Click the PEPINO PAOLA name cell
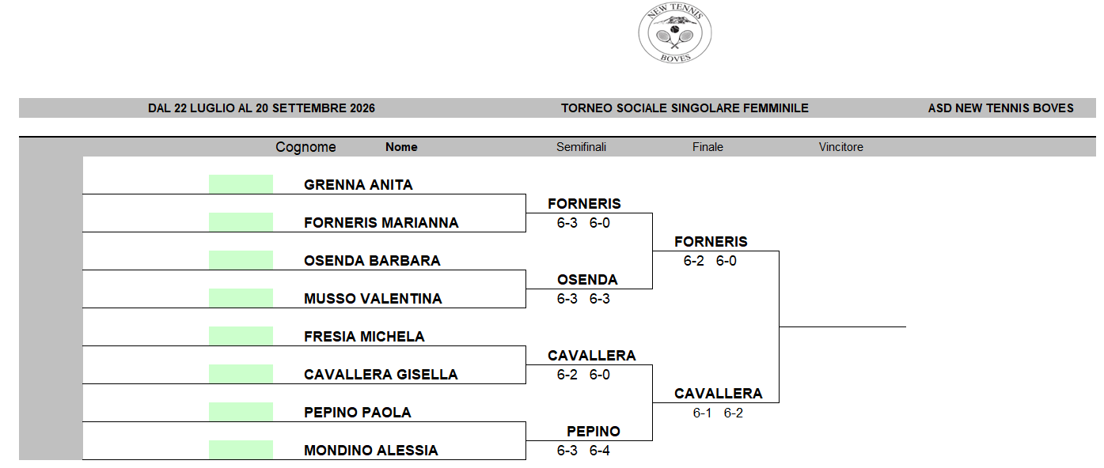This screenshot has width=1104, height=468. (358, 413)
